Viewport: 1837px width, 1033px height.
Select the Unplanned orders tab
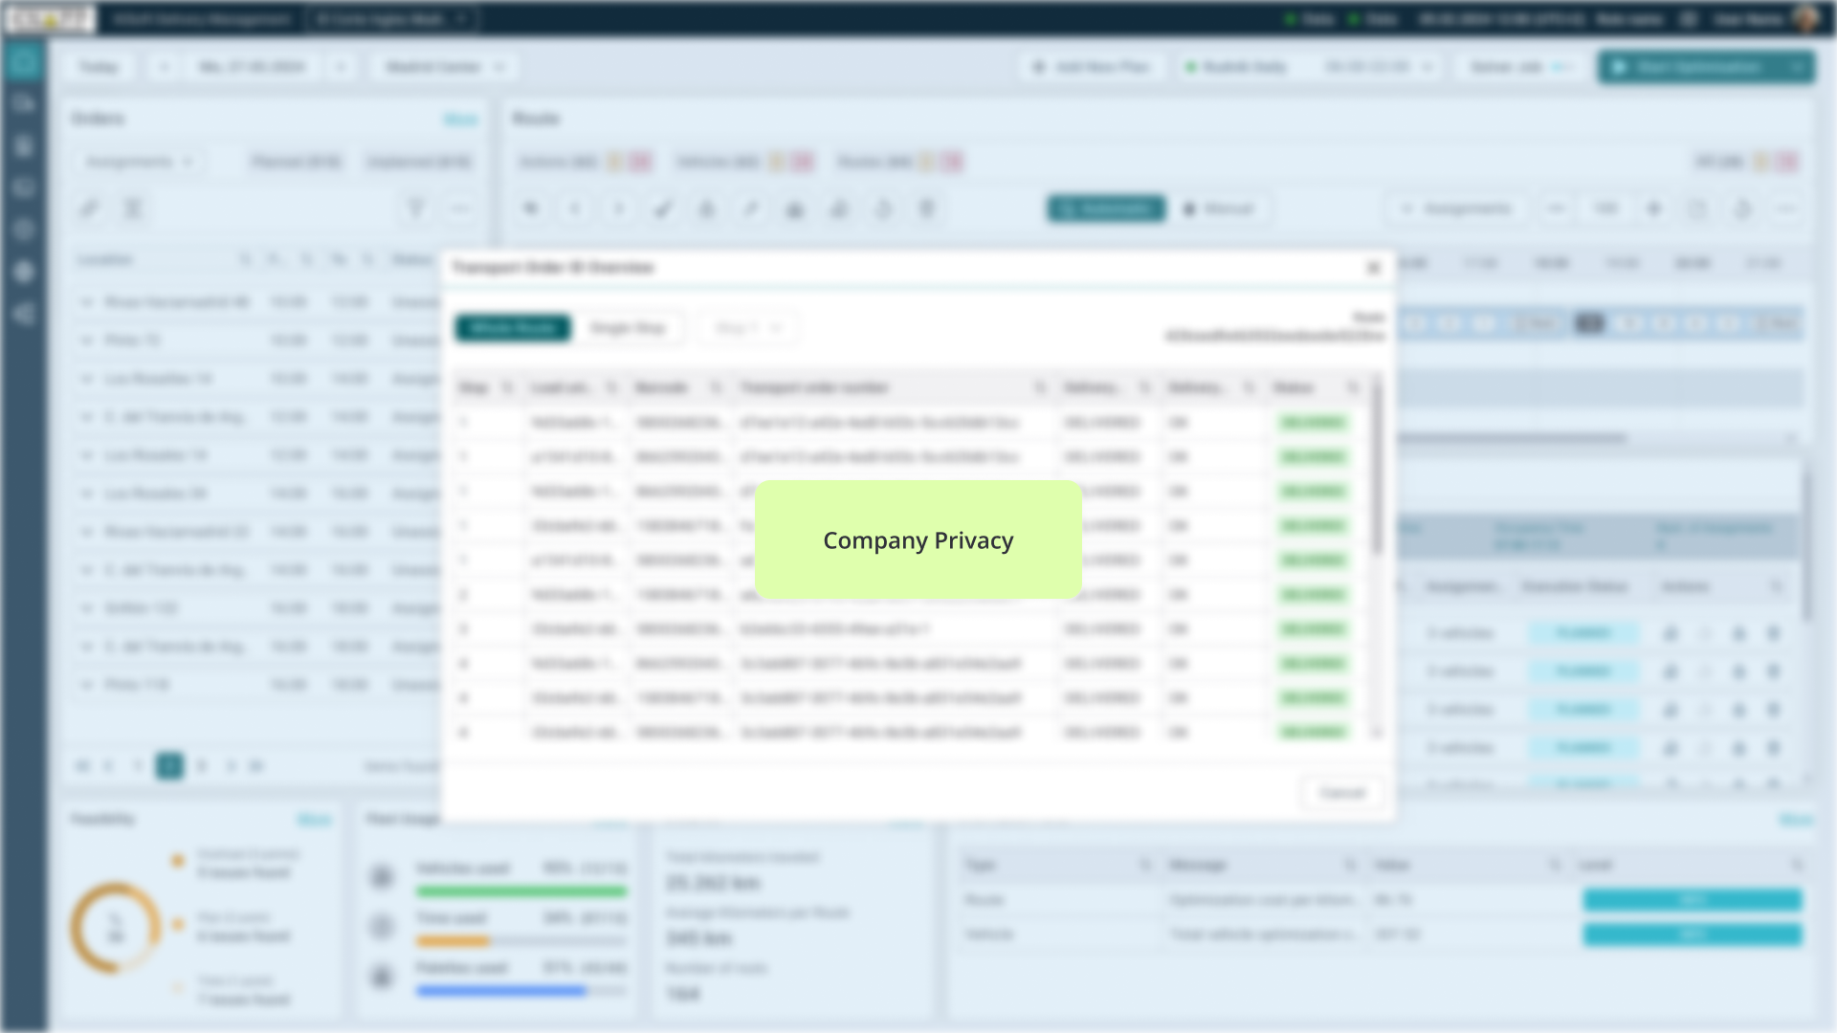(419, 162)
